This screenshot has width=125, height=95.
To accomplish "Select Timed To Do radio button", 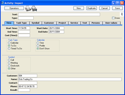I will pos(9,49).
